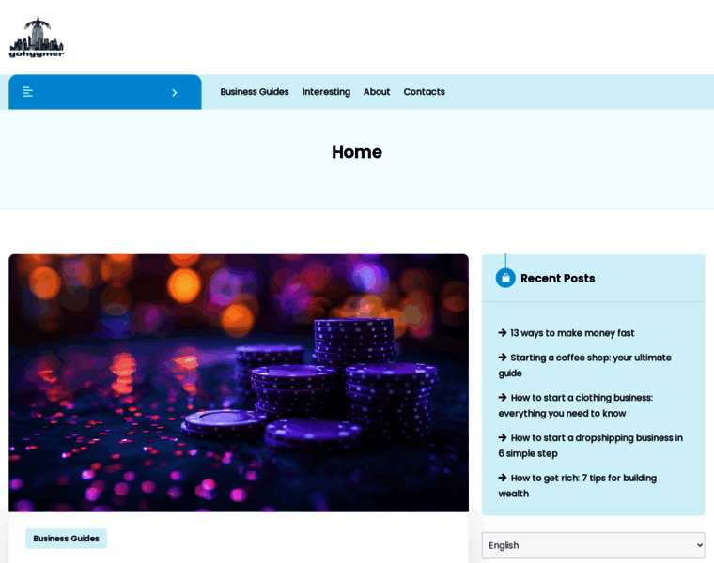This screenshot has width=714, height=563.
Task: Click the Business Guides category tag below image
Action: pyautogui.click(x=66, y=539)
